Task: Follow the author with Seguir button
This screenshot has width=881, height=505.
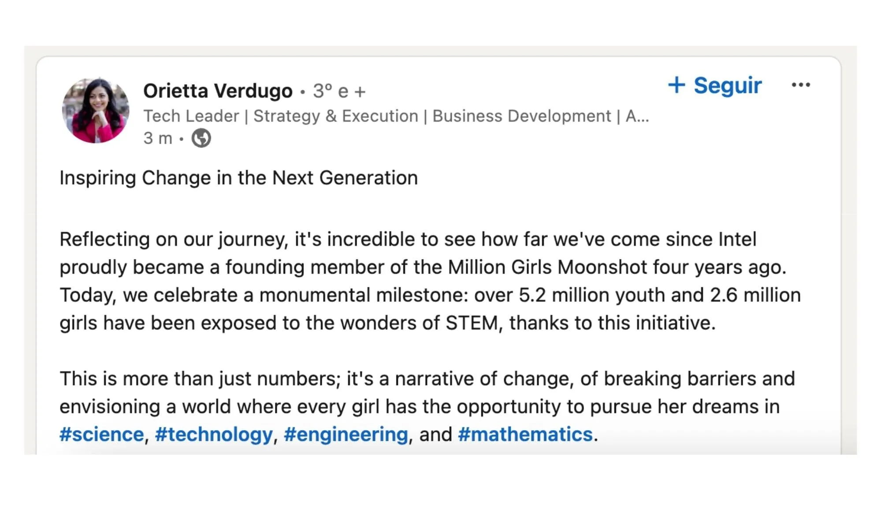Action: pos(715,85)
